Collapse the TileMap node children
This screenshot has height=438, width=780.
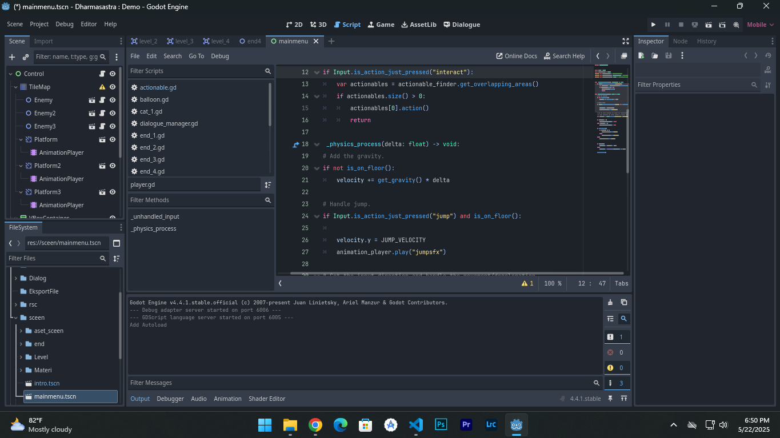point(15,87)
